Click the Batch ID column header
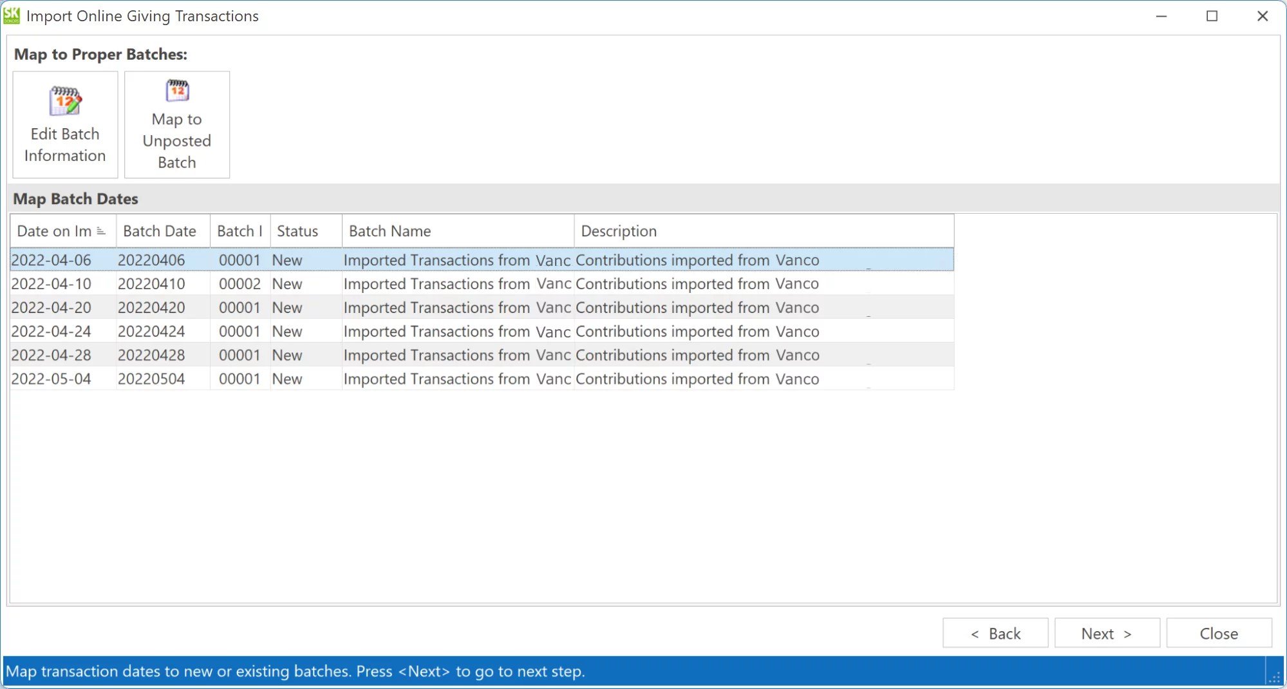Image resolution: width=1287 pixels, height=689 pixels. point(240,231)
